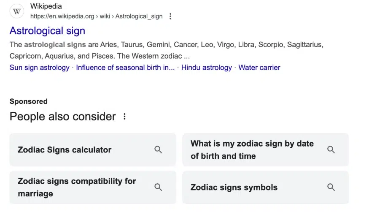Click the Wikipedia site name

[x=46, y=7]
